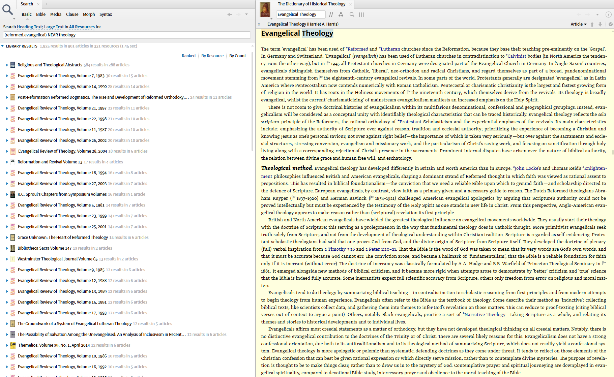Close The Dictionary of Historical Theology tab
Screen dimensions: 614x377
[x=350, y=4]
